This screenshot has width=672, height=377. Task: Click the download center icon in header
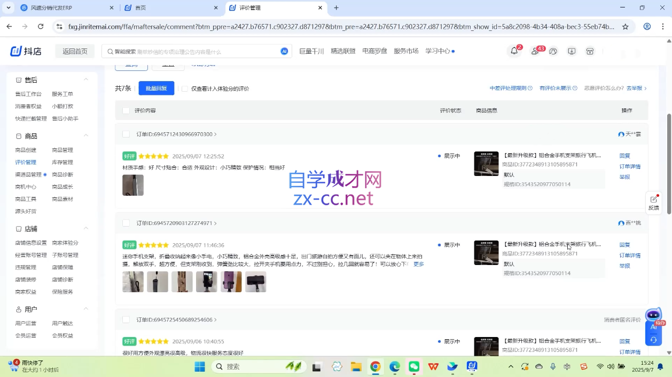(572, 51)
